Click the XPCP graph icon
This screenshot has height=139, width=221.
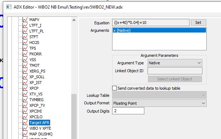click(25, 88)
